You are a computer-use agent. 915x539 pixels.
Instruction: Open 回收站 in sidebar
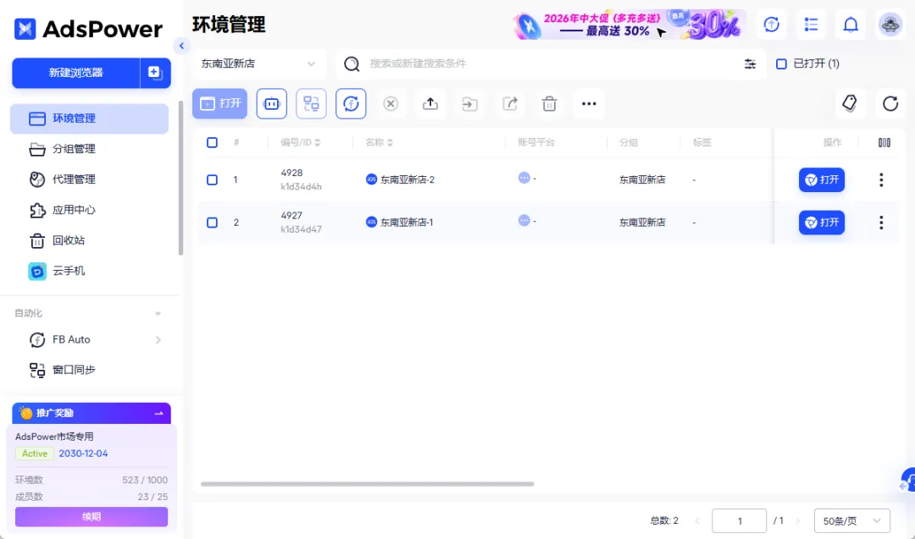point(89,240)
